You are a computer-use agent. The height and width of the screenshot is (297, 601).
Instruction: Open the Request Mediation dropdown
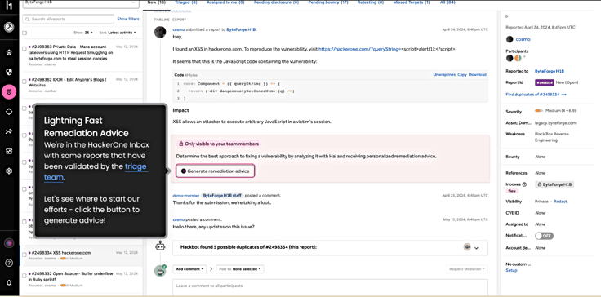coord(467,269)
